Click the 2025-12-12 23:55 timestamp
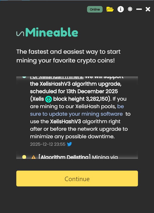Screen dimensions: 154x213 pyautogui.click(x=48, y=144)
